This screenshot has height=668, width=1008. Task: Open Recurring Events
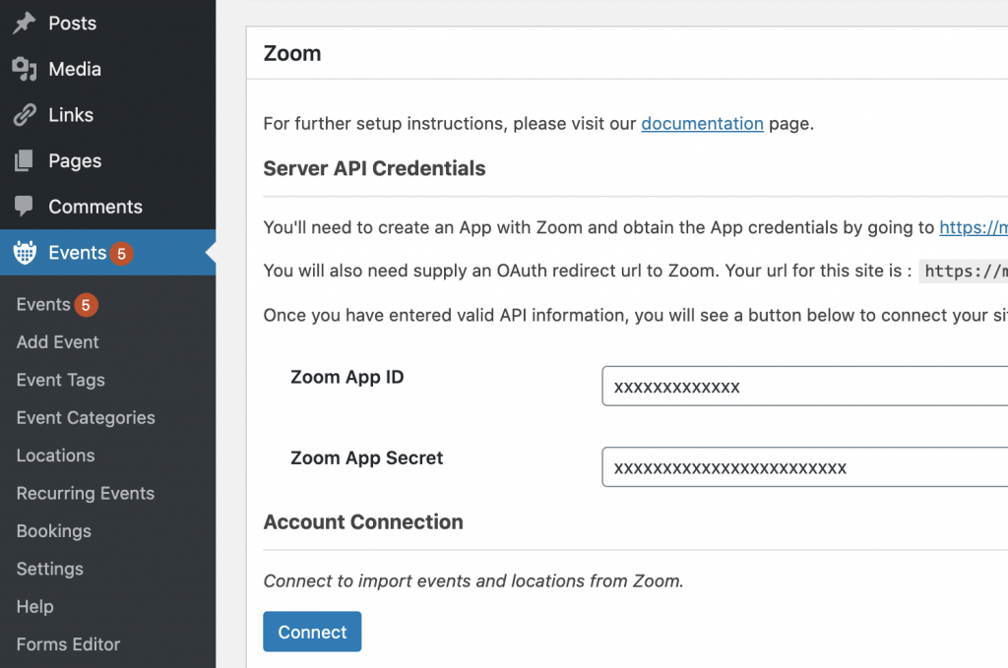[86, 493]
